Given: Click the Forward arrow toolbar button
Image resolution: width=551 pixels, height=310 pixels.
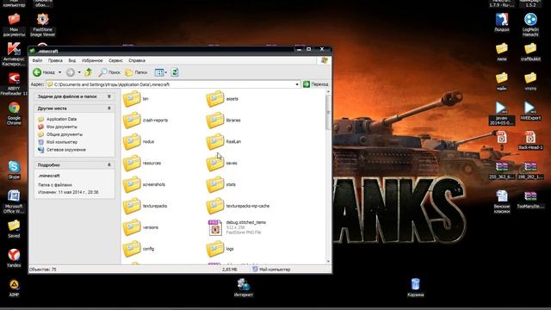Looking at the screenshot, I should click(71, 72).
